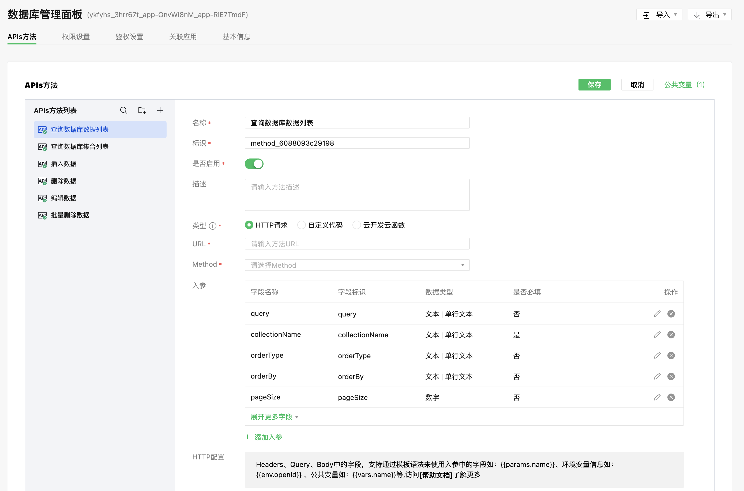744x491 pixels.
Task: Click the green 保存 button
Action: (594, 85)
